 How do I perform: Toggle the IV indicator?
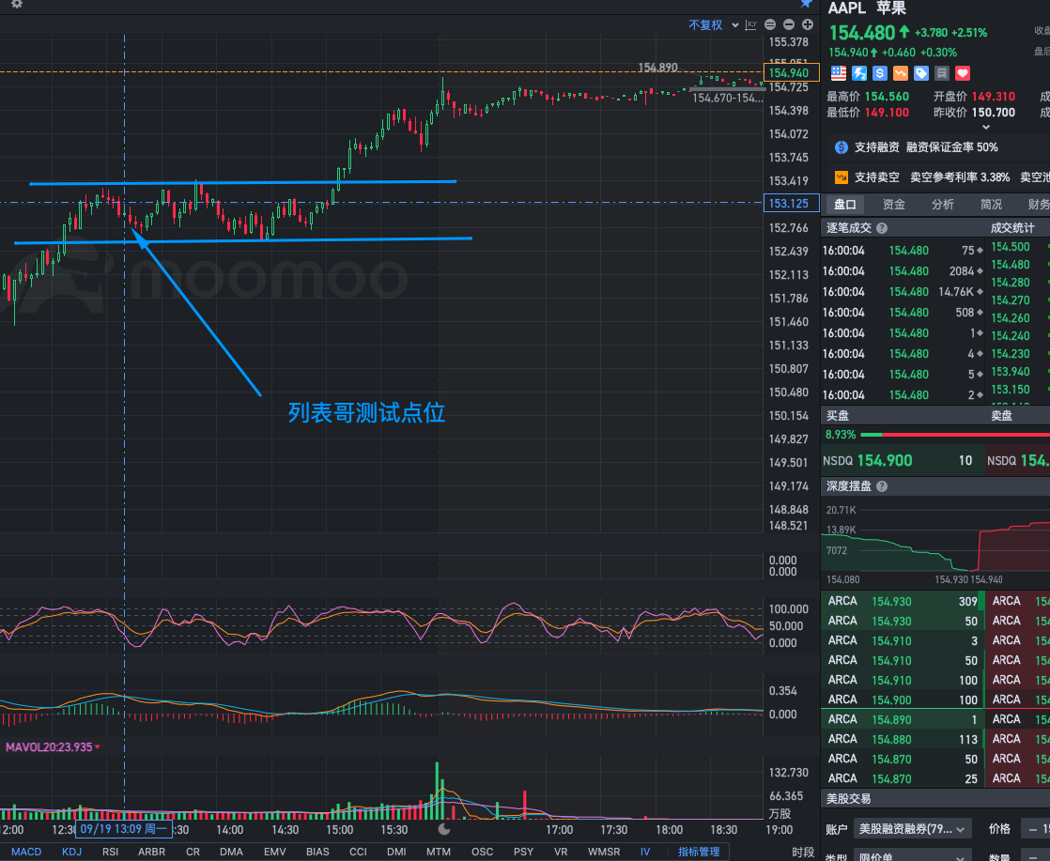coord(645,852)
